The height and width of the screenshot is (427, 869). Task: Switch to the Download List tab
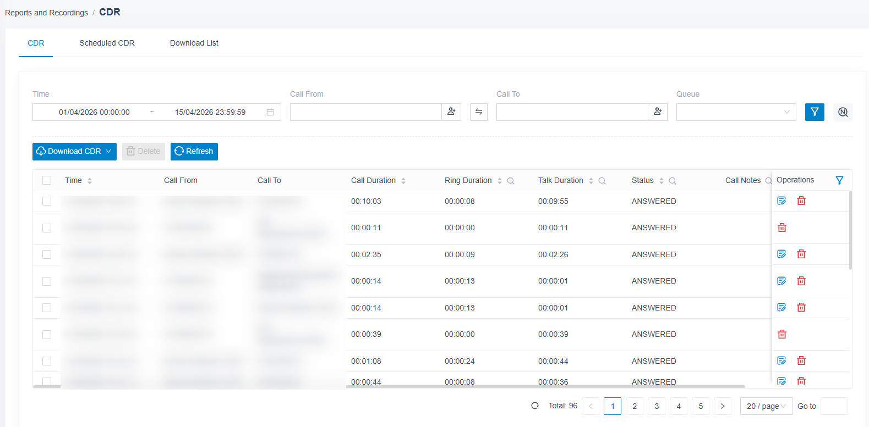pyautogui.click(x=194, y=43)
